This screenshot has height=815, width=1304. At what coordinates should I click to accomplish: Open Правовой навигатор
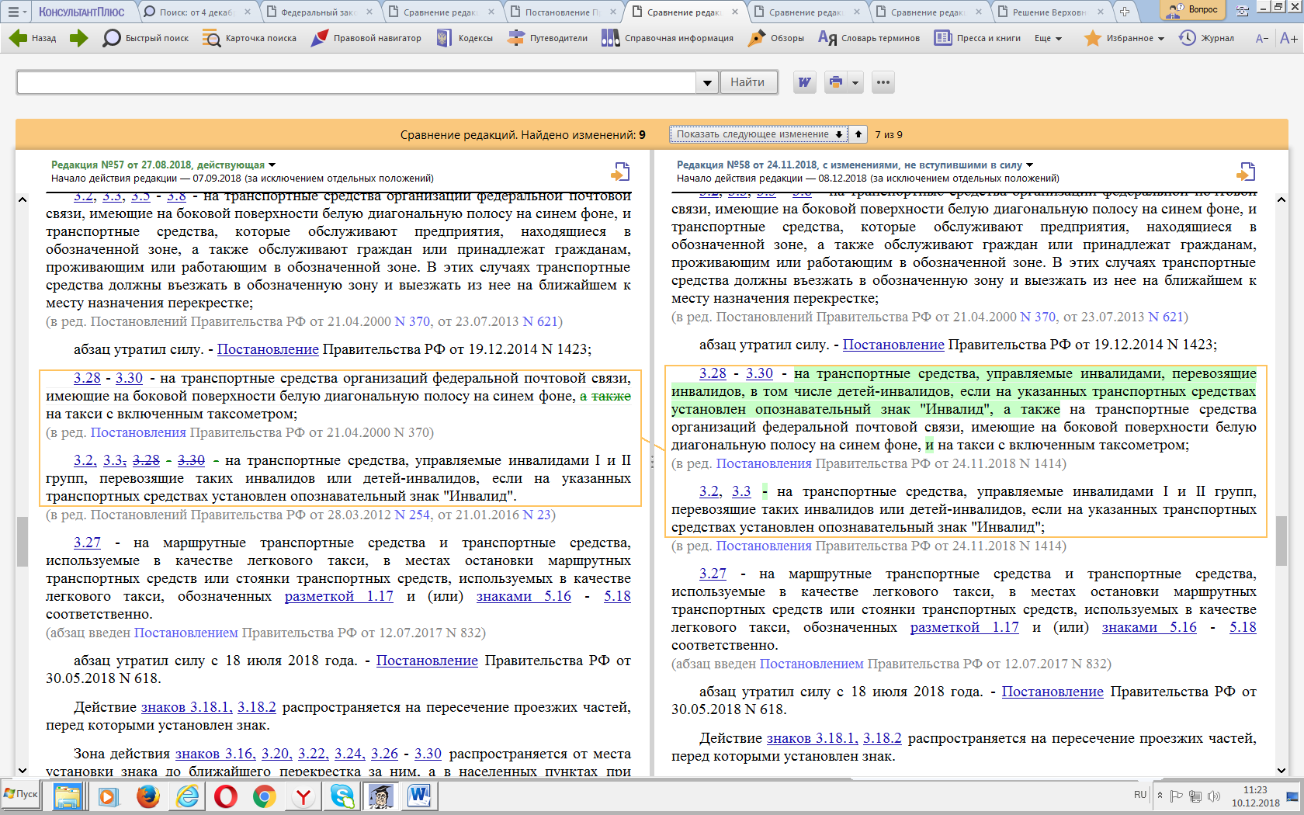(366, 38)
